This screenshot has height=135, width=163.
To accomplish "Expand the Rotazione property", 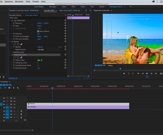I will [x=11, y=34].
